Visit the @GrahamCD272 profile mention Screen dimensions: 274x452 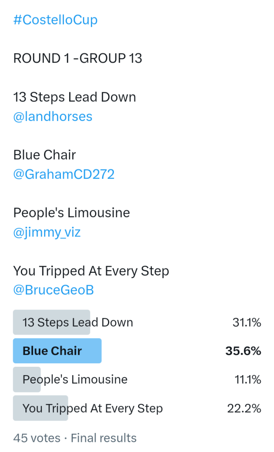click(x=64, y=174)
